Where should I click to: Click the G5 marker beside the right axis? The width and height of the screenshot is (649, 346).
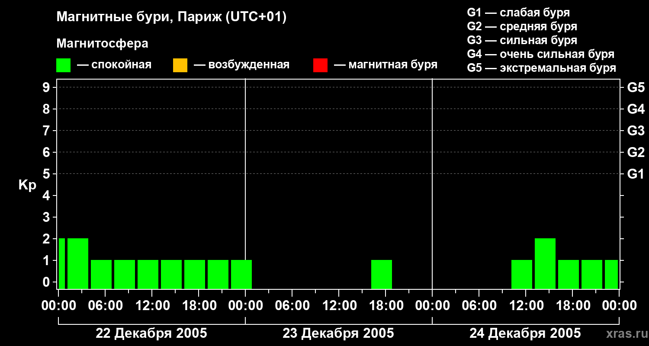[636, 87]
